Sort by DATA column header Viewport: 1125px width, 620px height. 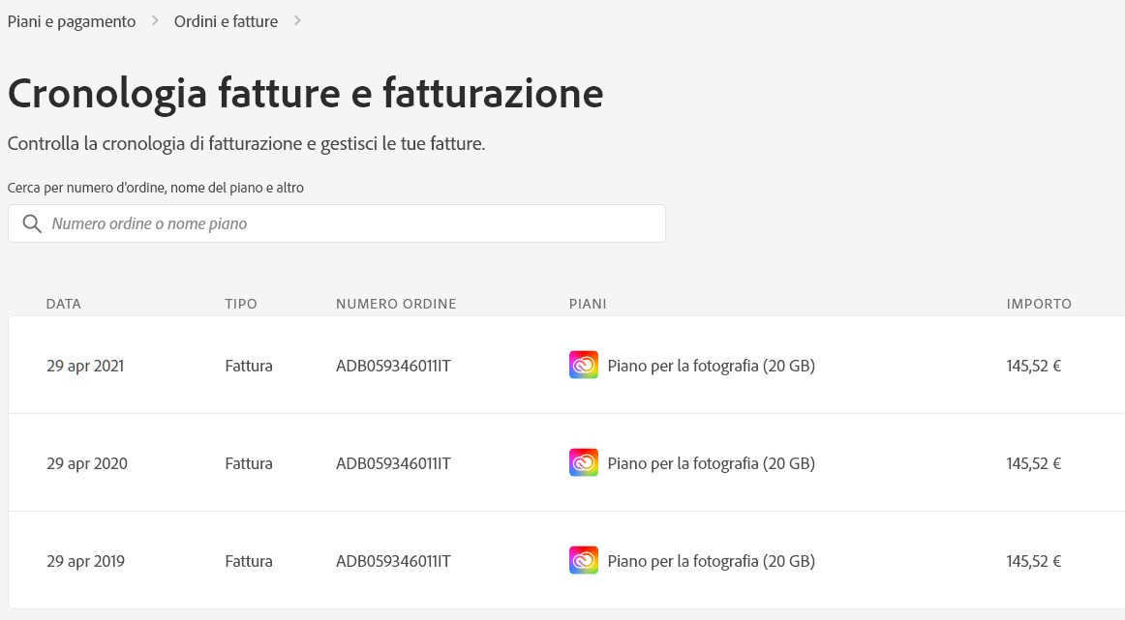click(63, 304)
